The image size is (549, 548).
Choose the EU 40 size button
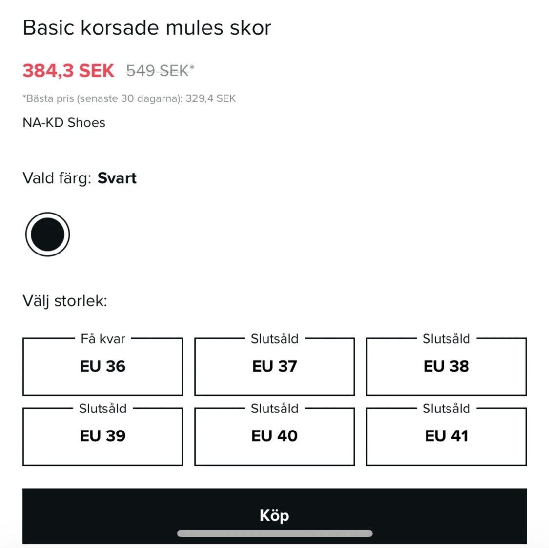(x=274, y=436)
